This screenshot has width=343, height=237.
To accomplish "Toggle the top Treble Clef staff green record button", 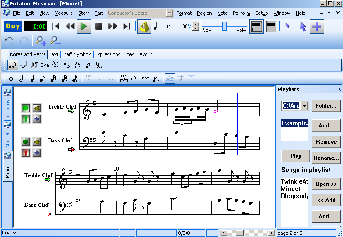I will (x=26, y=108).
